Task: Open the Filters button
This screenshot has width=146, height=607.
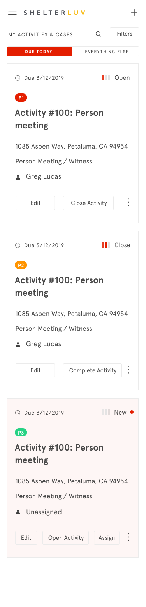Action: point(125,34)
